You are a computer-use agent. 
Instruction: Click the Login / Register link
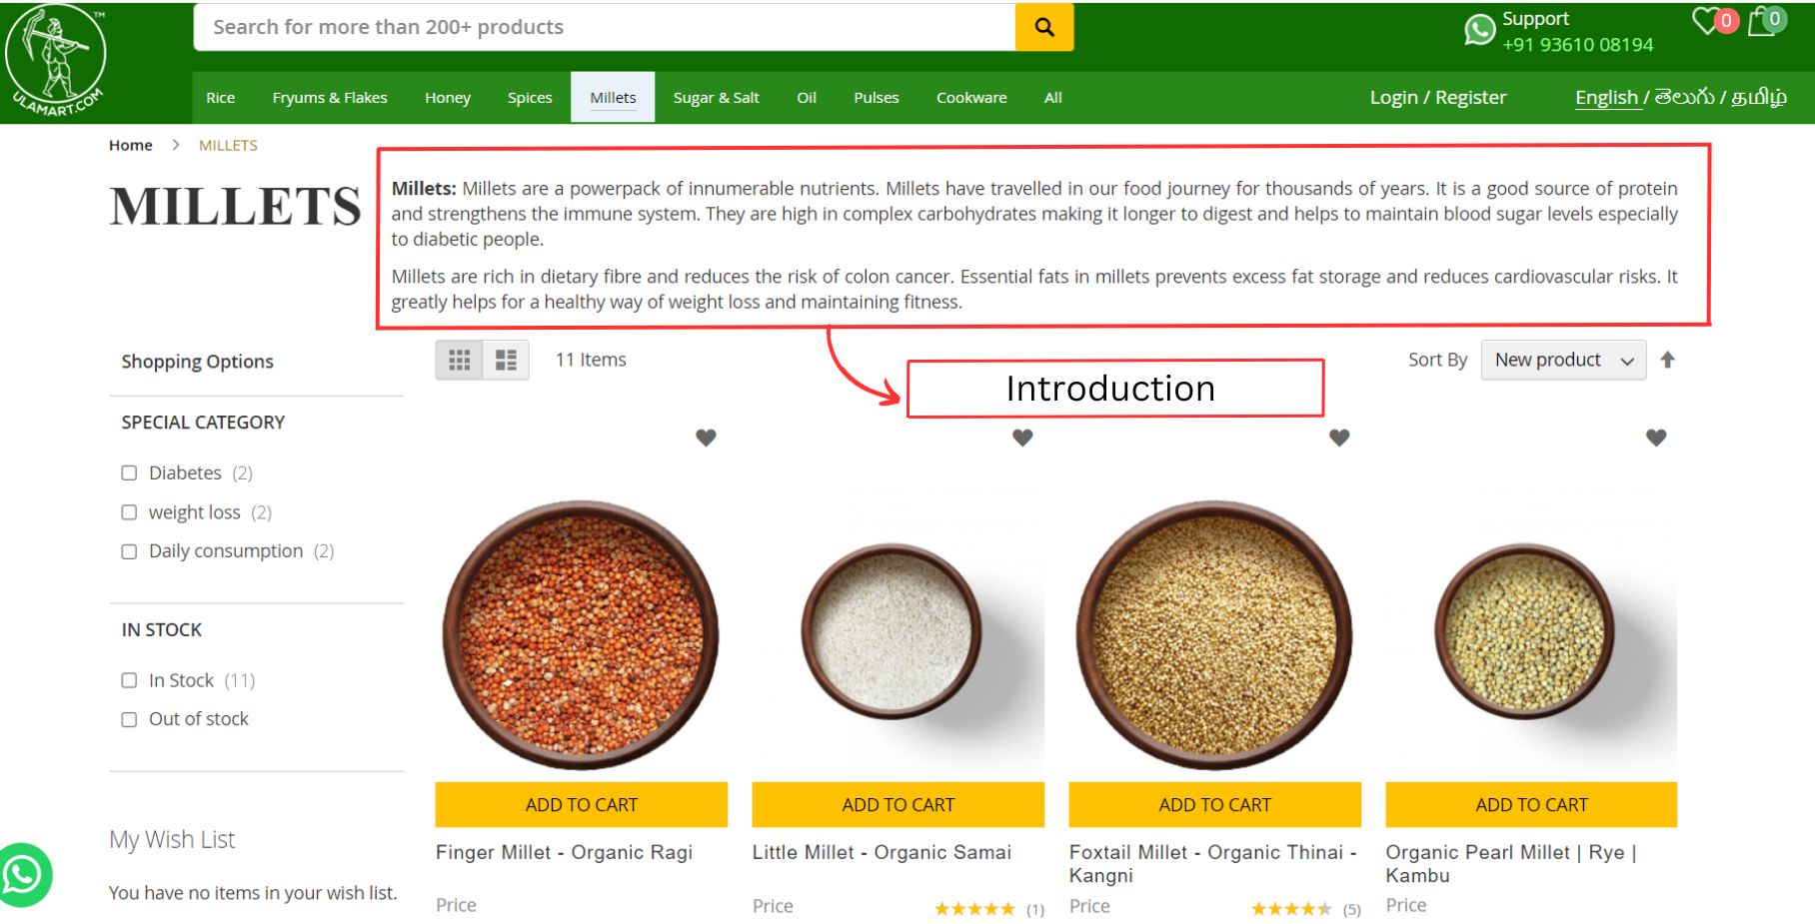coord(1438,97)
